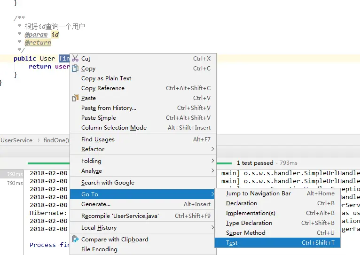Select File Encoding menu item
Viewport: 360px width, 255px height.
click(x=143, y=249)
